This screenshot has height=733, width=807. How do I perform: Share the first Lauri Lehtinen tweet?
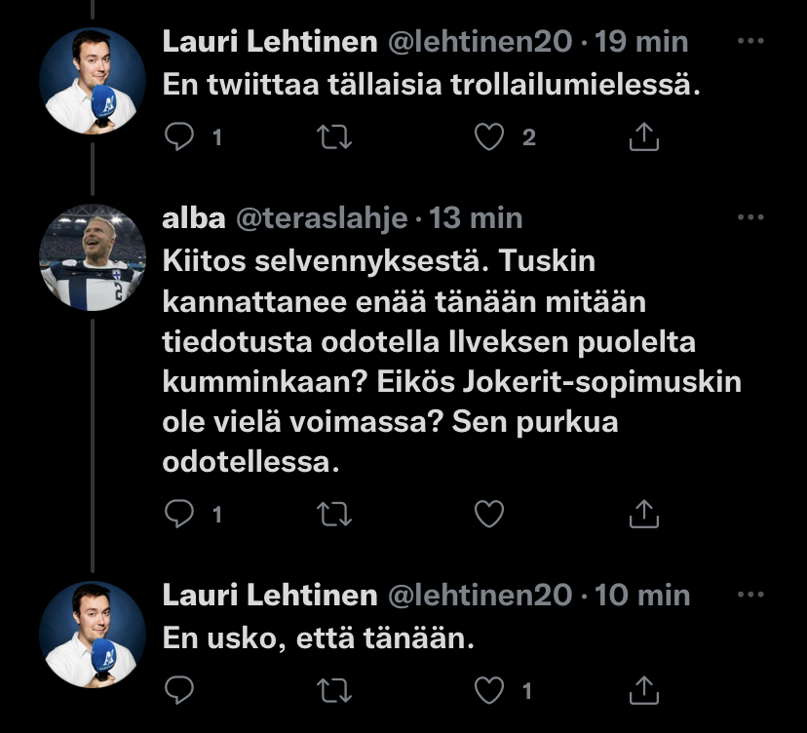643,137
